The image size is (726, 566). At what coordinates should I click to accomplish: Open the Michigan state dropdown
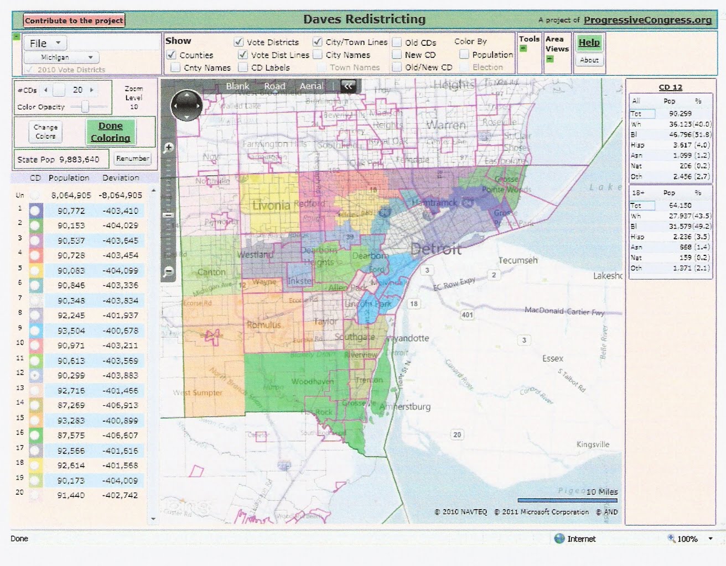pyautogui.click(x=61, y=57)
